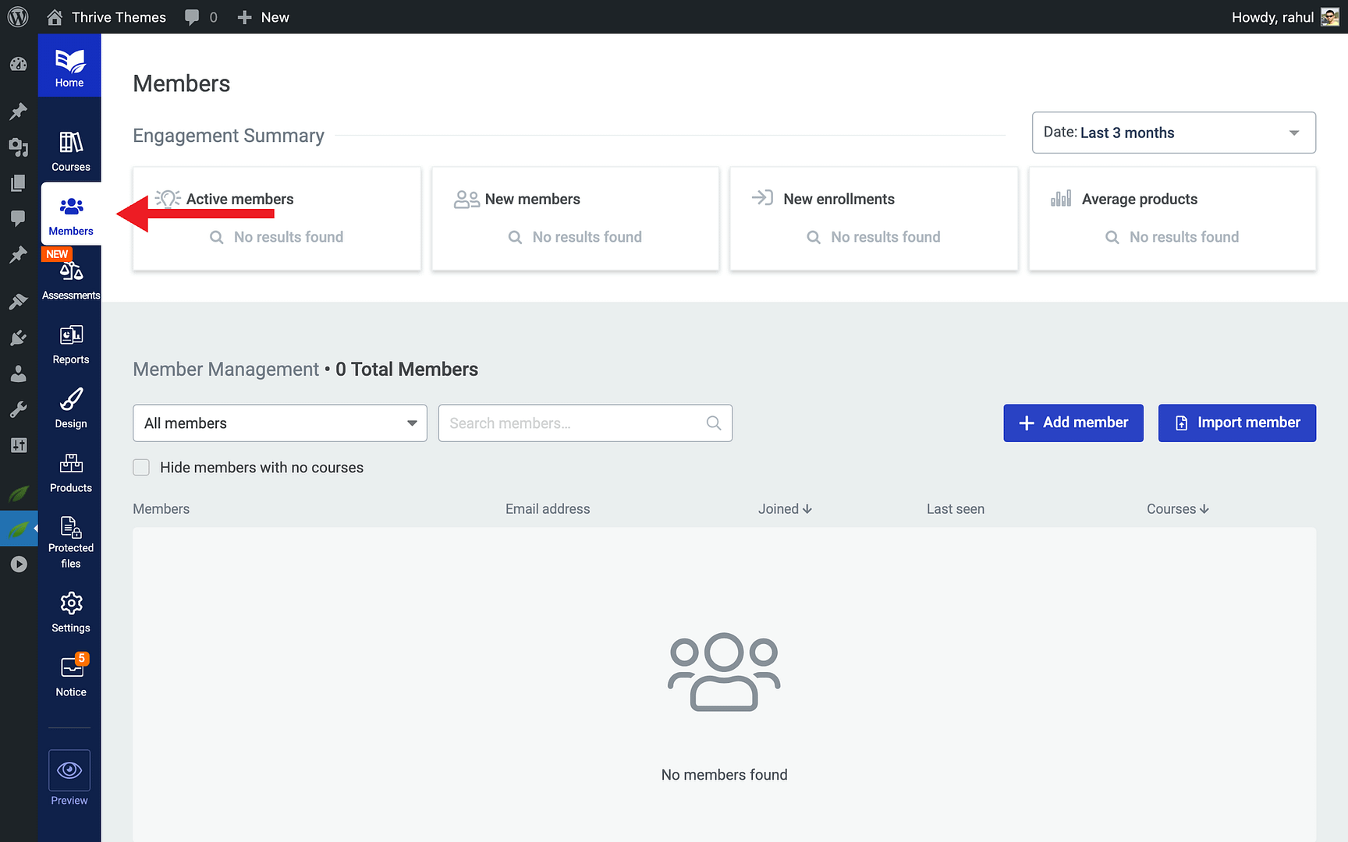Click the Import member button
This screenshot has height=842, width=1348.
coord(1236,423)
